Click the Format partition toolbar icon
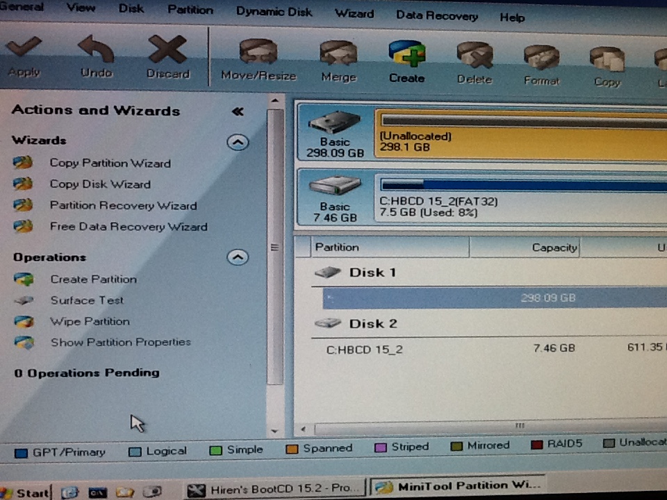The image size is (667, 500). click(x=541, y=57)
